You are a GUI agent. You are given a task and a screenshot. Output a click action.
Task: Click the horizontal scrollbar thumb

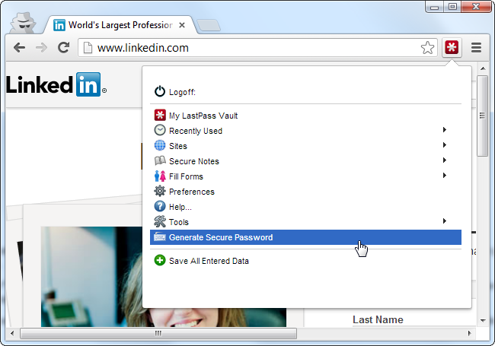coord(158,333)
